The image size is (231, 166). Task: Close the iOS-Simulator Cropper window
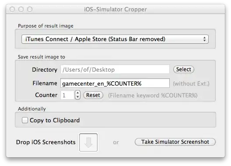point(12,9)
